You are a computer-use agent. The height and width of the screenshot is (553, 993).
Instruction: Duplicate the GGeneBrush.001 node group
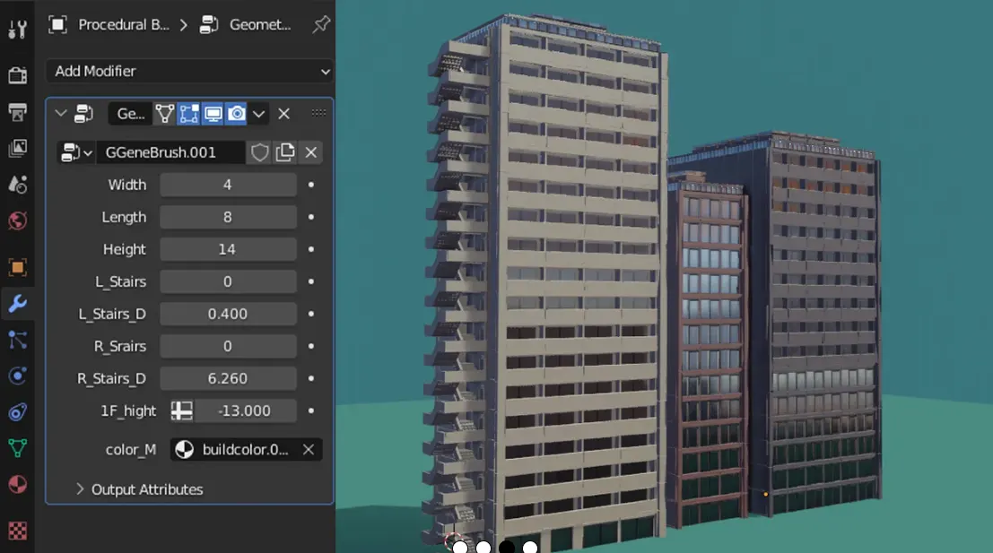tap(283, 151)
